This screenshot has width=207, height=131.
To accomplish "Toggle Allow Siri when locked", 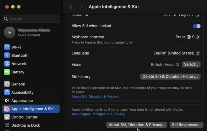I will click(x=197, y=26).
